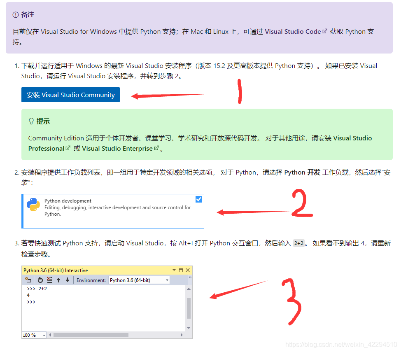The height and width of the screenshot is (352, 401).
Task: Click the clear screen icon with red X
Action: pyautogui.click(x=50, y=280)
